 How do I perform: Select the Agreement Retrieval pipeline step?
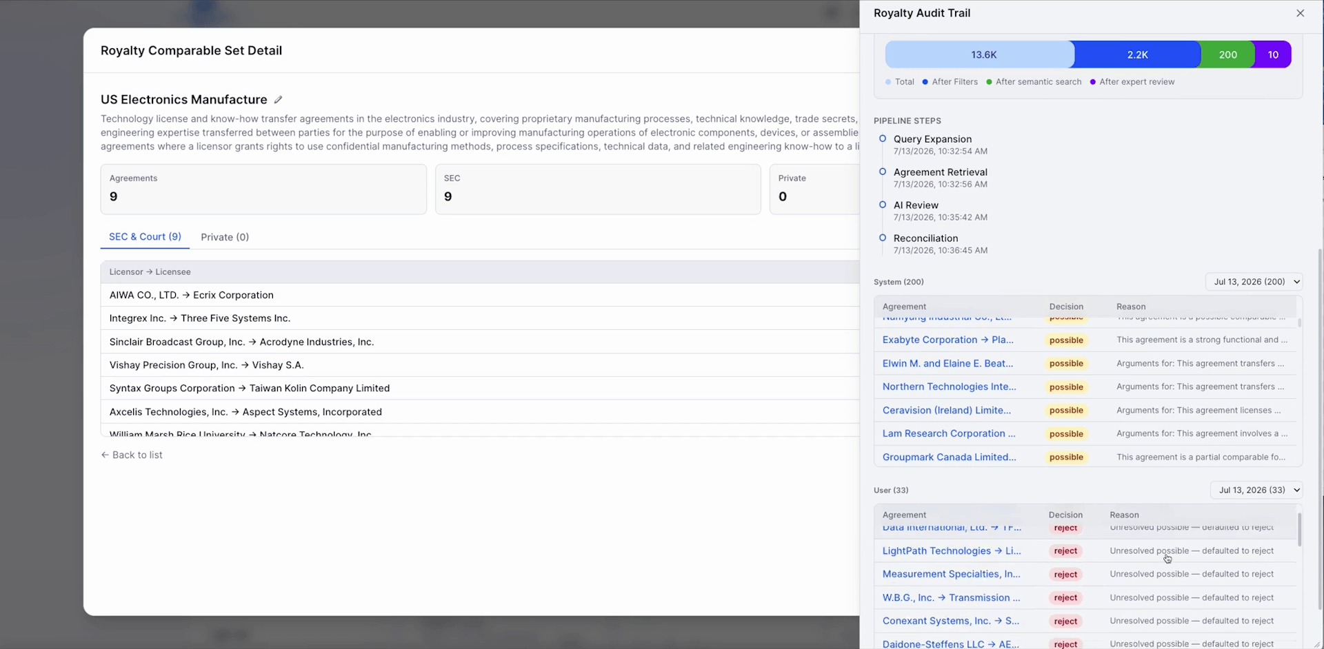point(940,172)
